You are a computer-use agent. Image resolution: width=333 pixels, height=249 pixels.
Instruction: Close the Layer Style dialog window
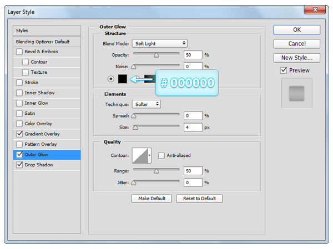point(313,10)
